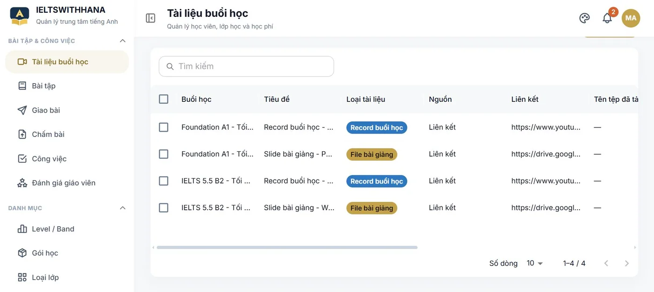Click the video camera icon beside Tài liệu buổi học

coord(22,62)
